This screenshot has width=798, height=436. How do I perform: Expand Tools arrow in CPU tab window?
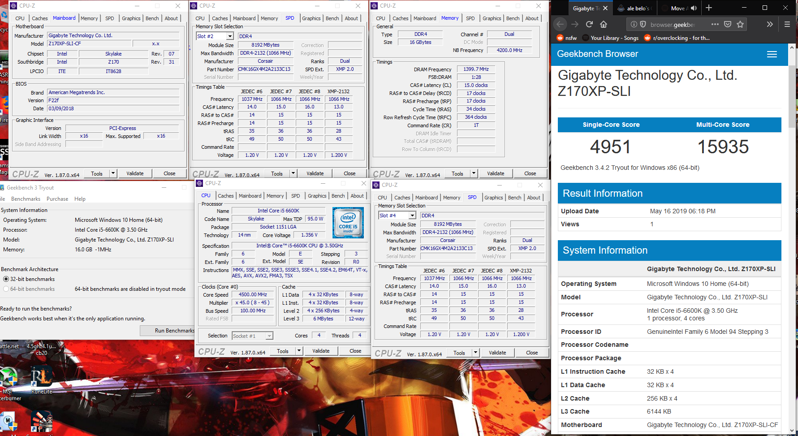point(299,351)
